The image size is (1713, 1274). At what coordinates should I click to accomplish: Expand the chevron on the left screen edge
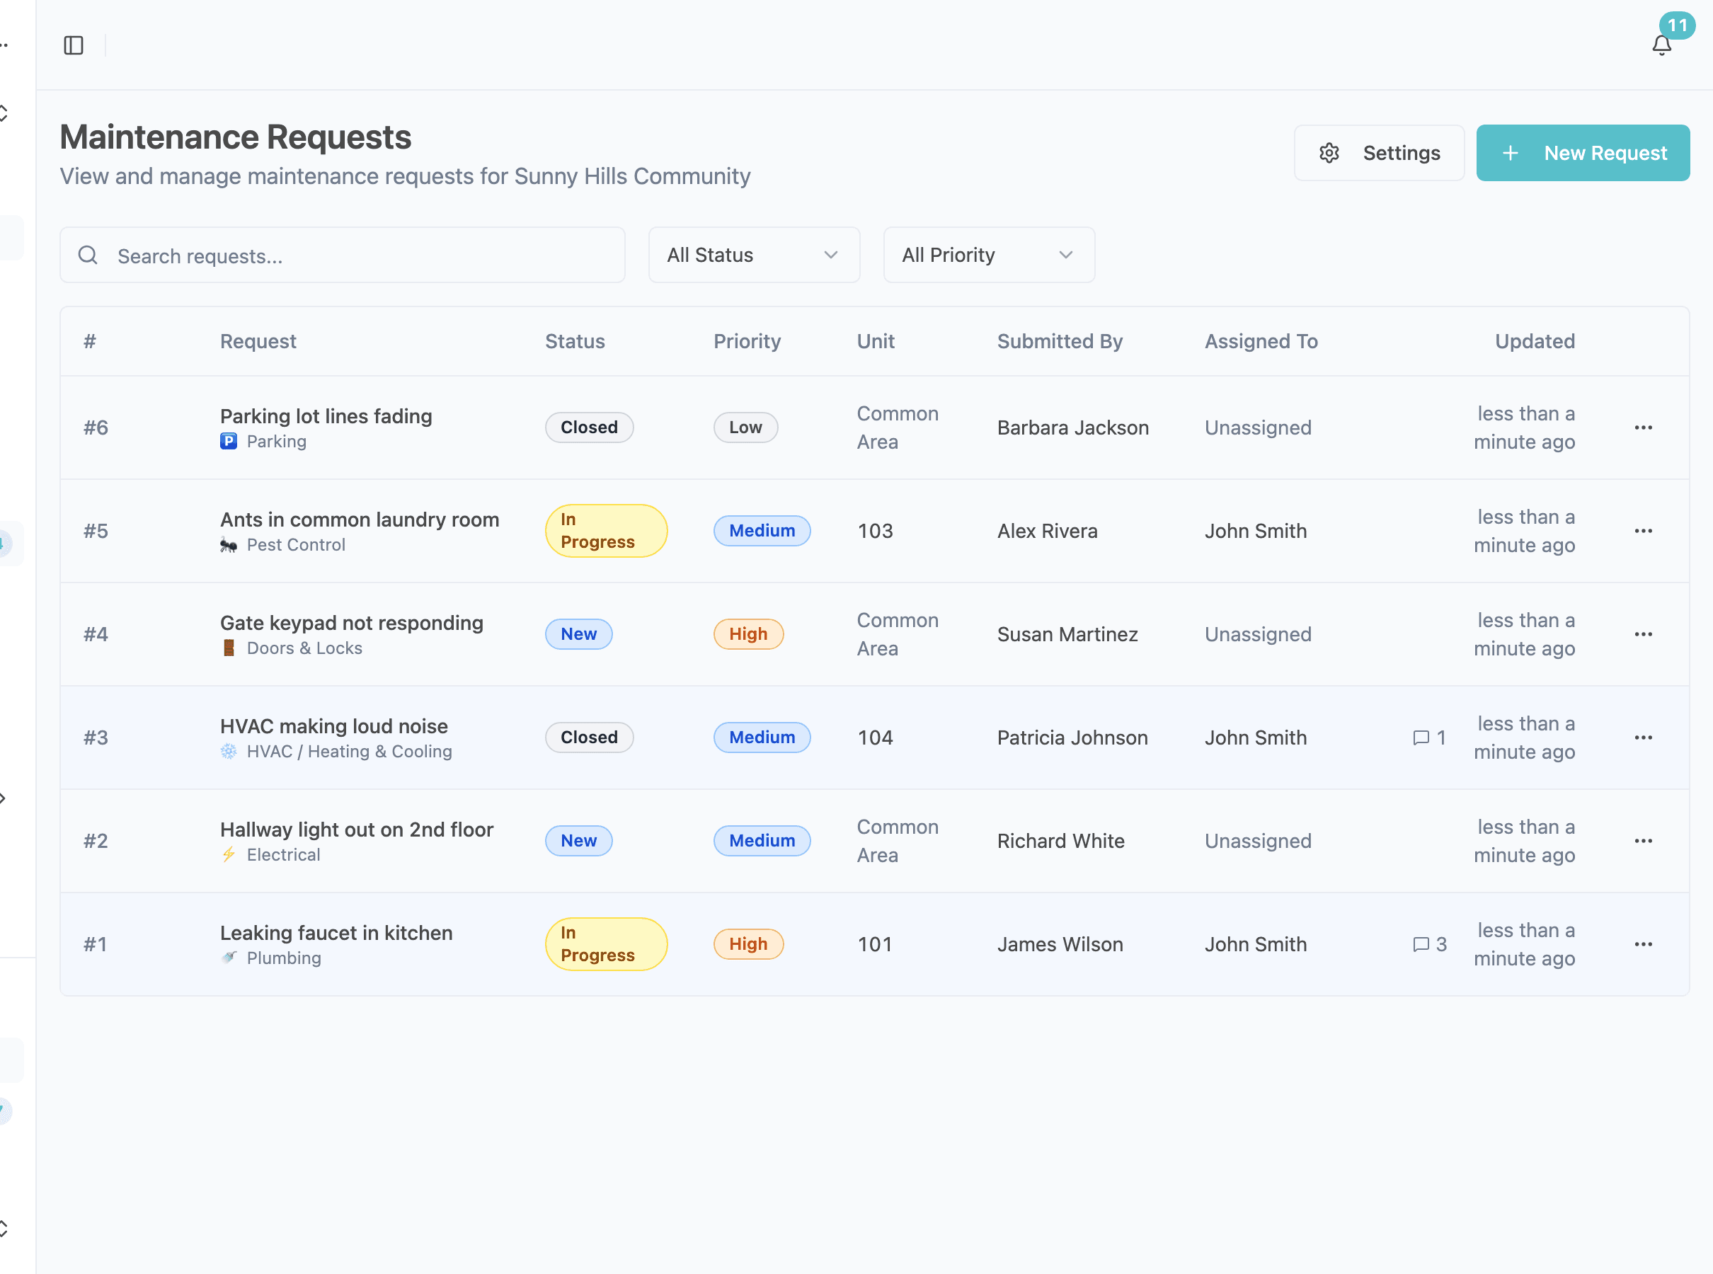pos(3,798)
